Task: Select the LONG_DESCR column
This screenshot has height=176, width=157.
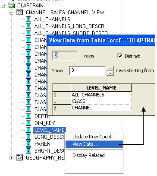Action: (50, 137)
